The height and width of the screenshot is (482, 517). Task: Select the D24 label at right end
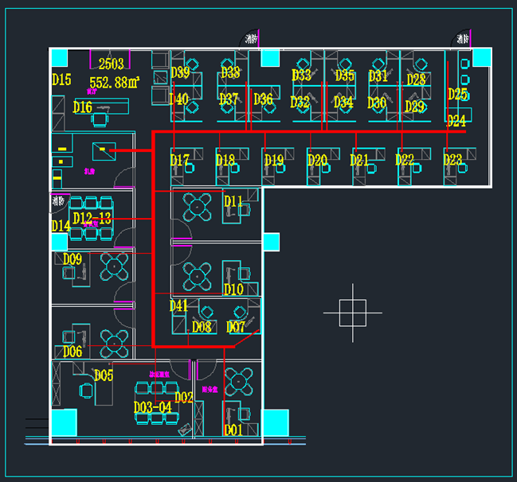click(x=456, y=121)
